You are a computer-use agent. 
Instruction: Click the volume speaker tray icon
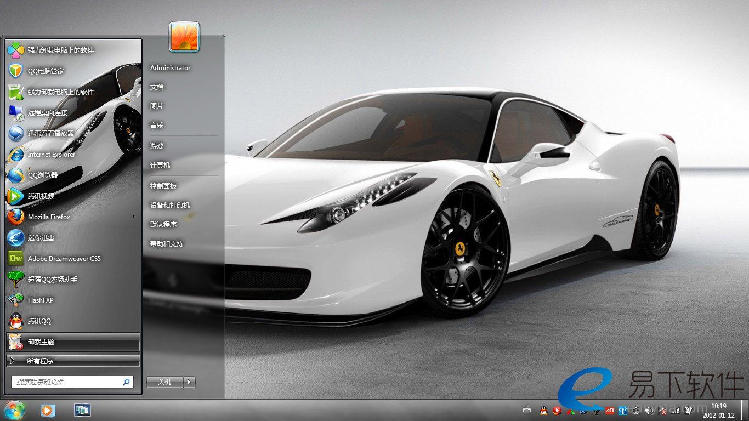(x=649, y=410)
